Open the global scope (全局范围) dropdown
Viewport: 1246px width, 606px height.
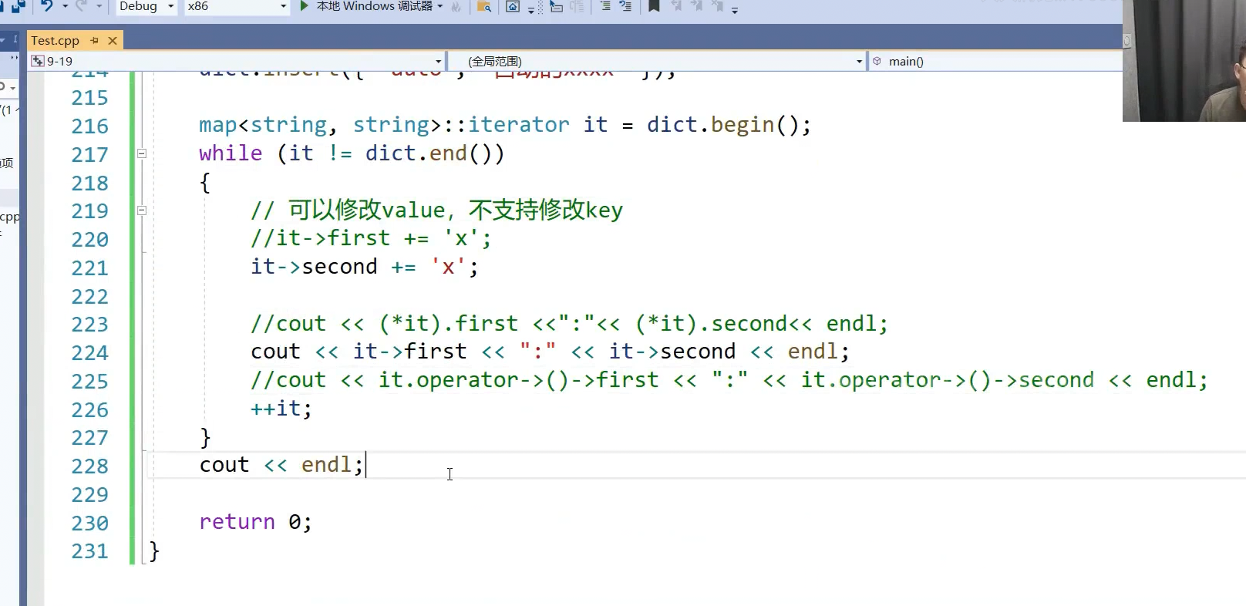[x=657, y=61]
